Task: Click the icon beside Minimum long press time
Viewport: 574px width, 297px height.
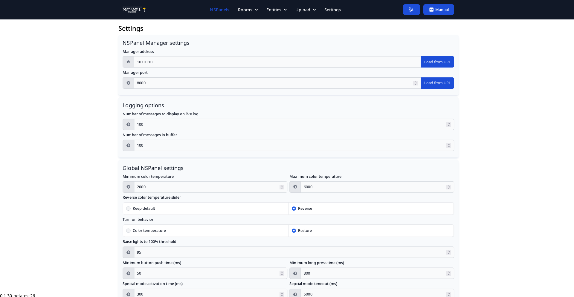Action: [295, 273]
